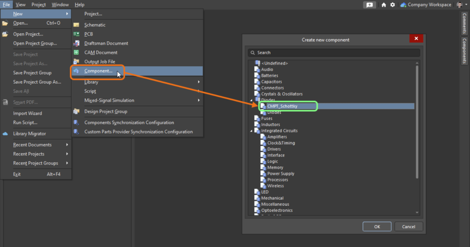Click the Amplifiers folder icon
This screenshot has width=470, height=247.
tap(263, 137)
